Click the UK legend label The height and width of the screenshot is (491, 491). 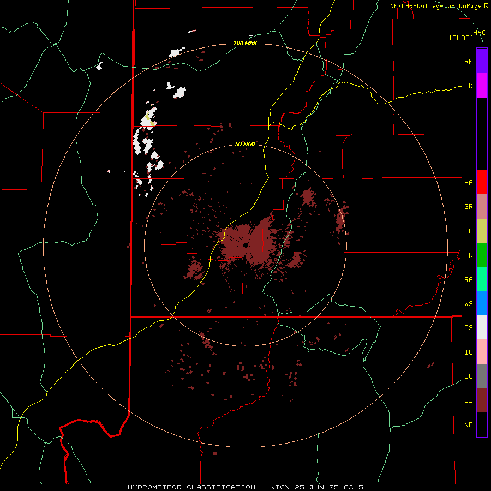pyautogui.click(x=468, y=86)
